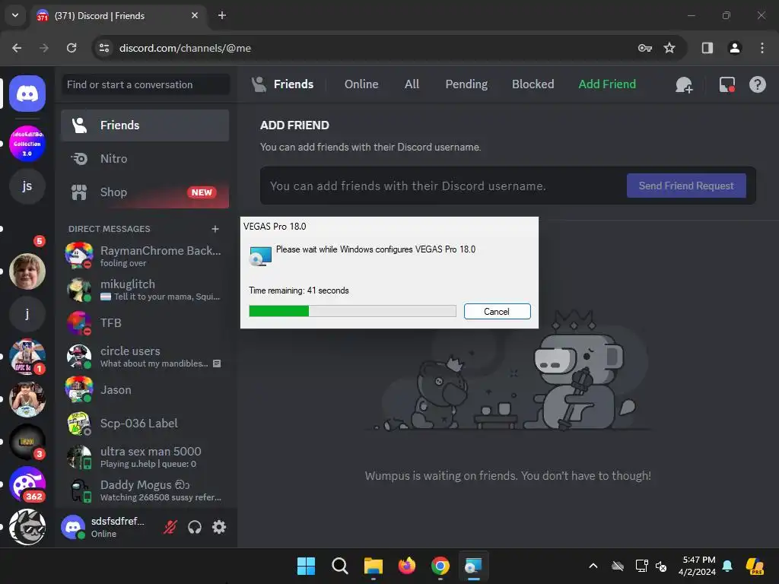The height and width of the screenshot is (584, 779).
Task: Show hidden system tray icons
Action: pyautogui.click(x=593, y=566)
